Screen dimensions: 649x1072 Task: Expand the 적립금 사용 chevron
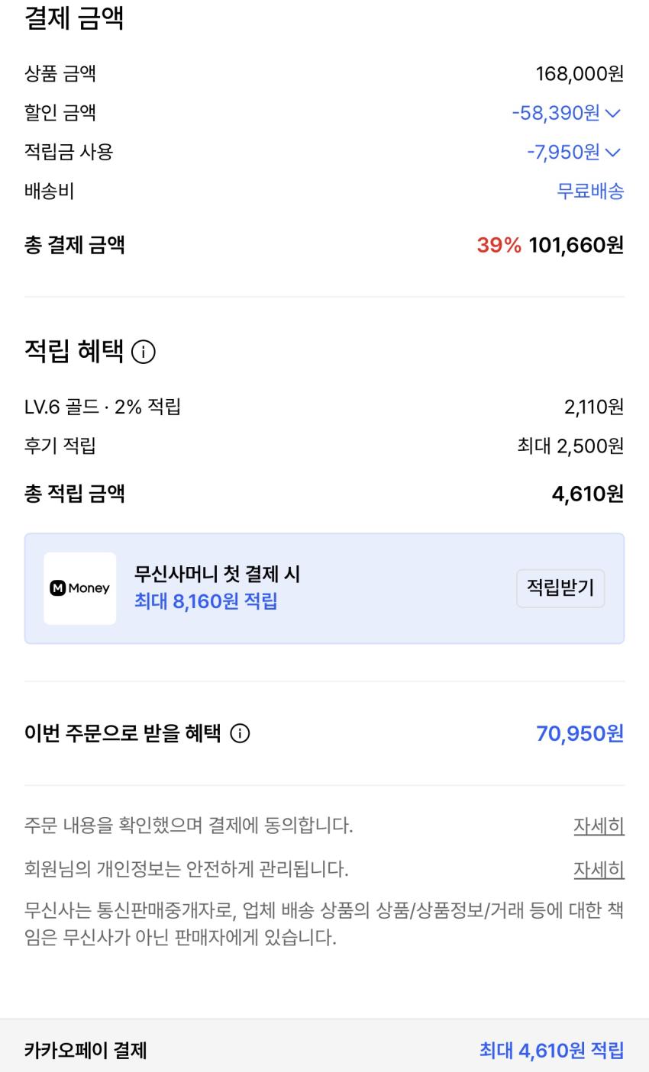(x=613, y=153)
